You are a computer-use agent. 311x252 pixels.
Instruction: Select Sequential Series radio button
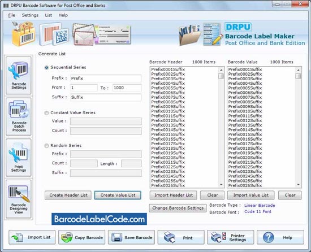(46, 68)
